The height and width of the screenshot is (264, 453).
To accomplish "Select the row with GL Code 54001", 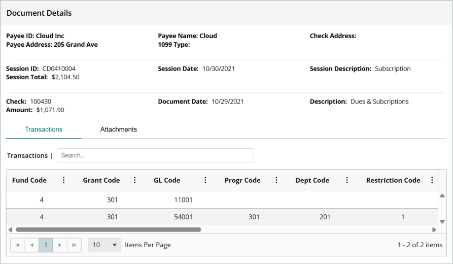I will [183, 217].
